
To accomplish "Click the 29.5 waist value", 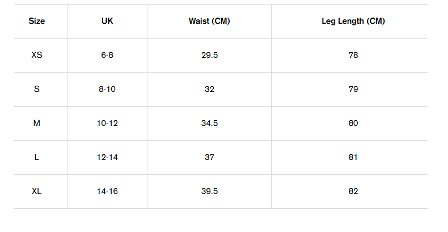I will (x=209, y=55).
